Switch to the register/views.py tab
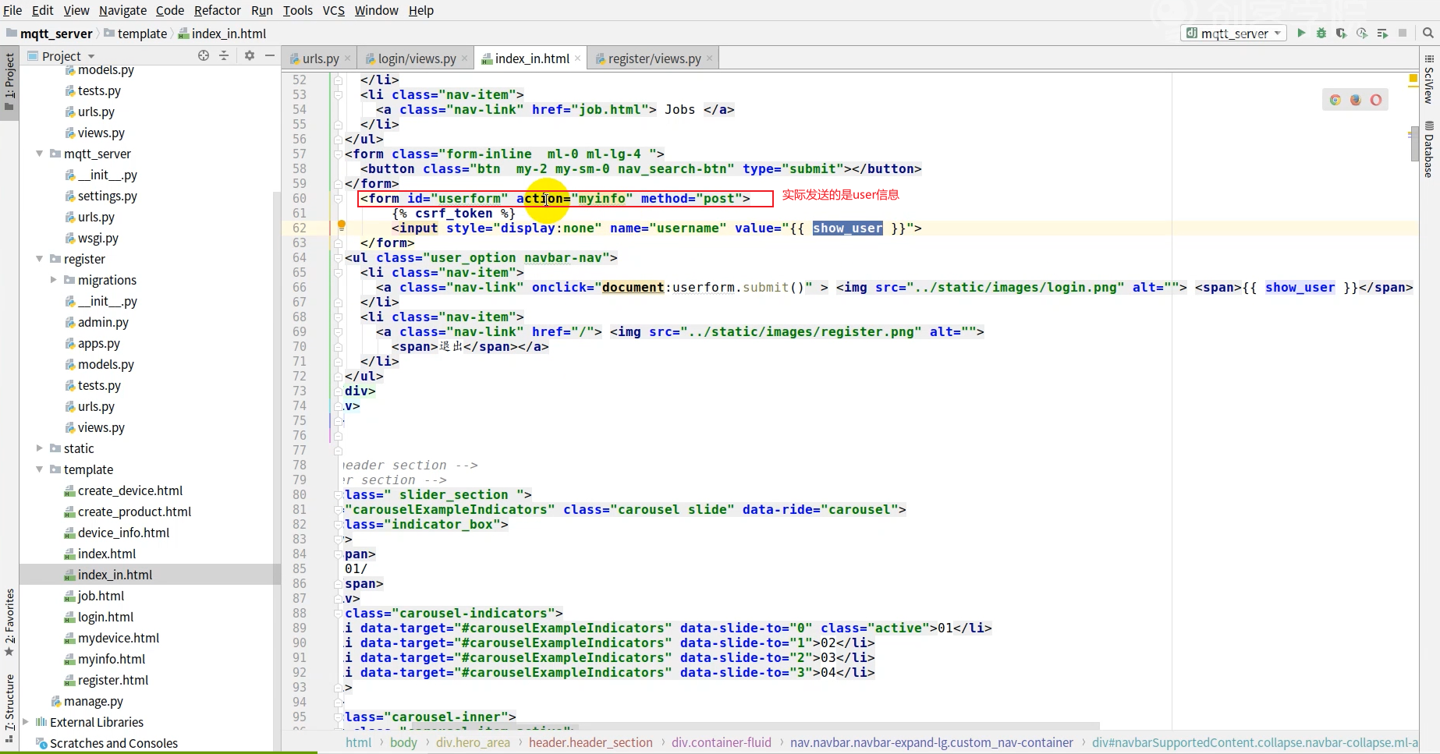This screenshot has height=754, width=1440. pyautogui.click(x=653, y=58)
